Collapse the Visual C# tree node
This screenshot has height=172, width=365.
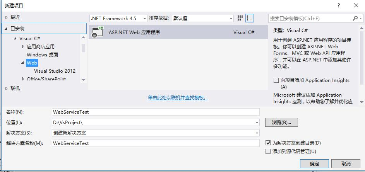(15, 39)
